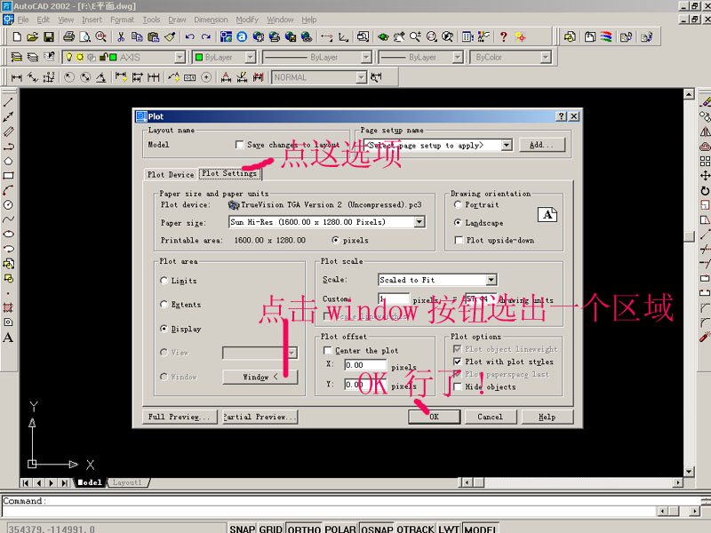Screen dimensions: 711x533
Task: Select the Circle draw tool
Action: [8, 205]
